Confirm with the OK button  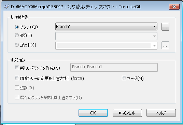(93, 113)
